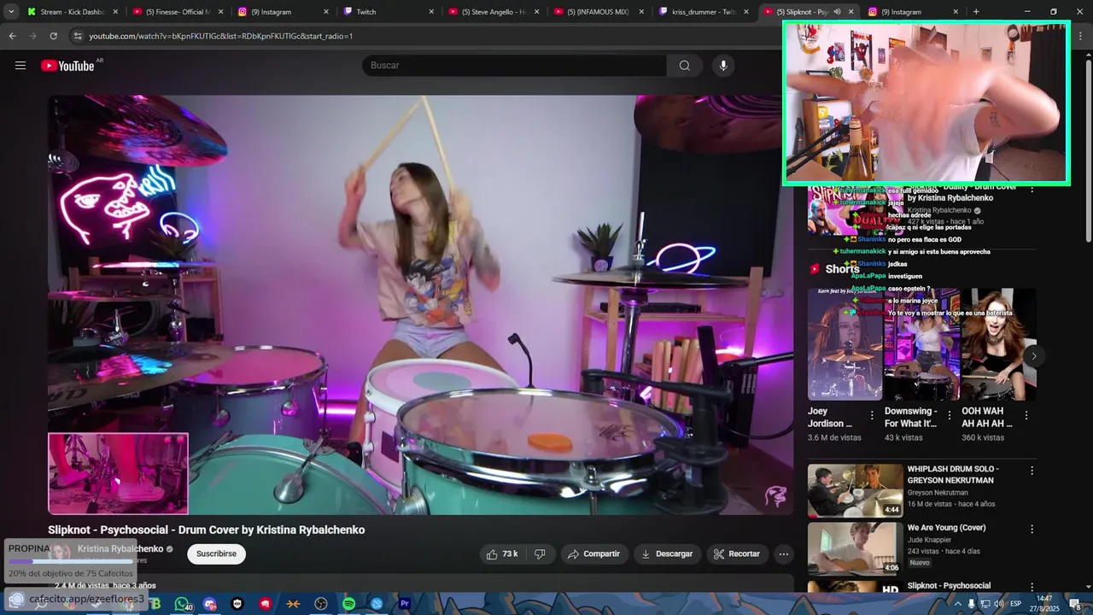Open more actions ellipsis under the video
Image resolution: width=1093 pixels, height=615 pixels.
point(783,553)
